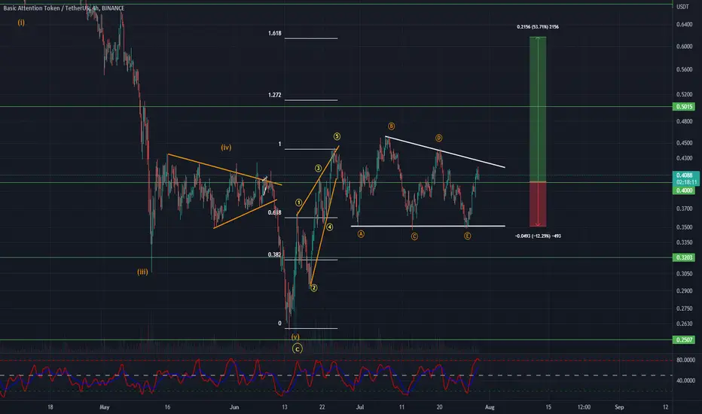Select the green 0.5015 price level label
This screenshot has width=702, height=414.
[x=685, y=107]
